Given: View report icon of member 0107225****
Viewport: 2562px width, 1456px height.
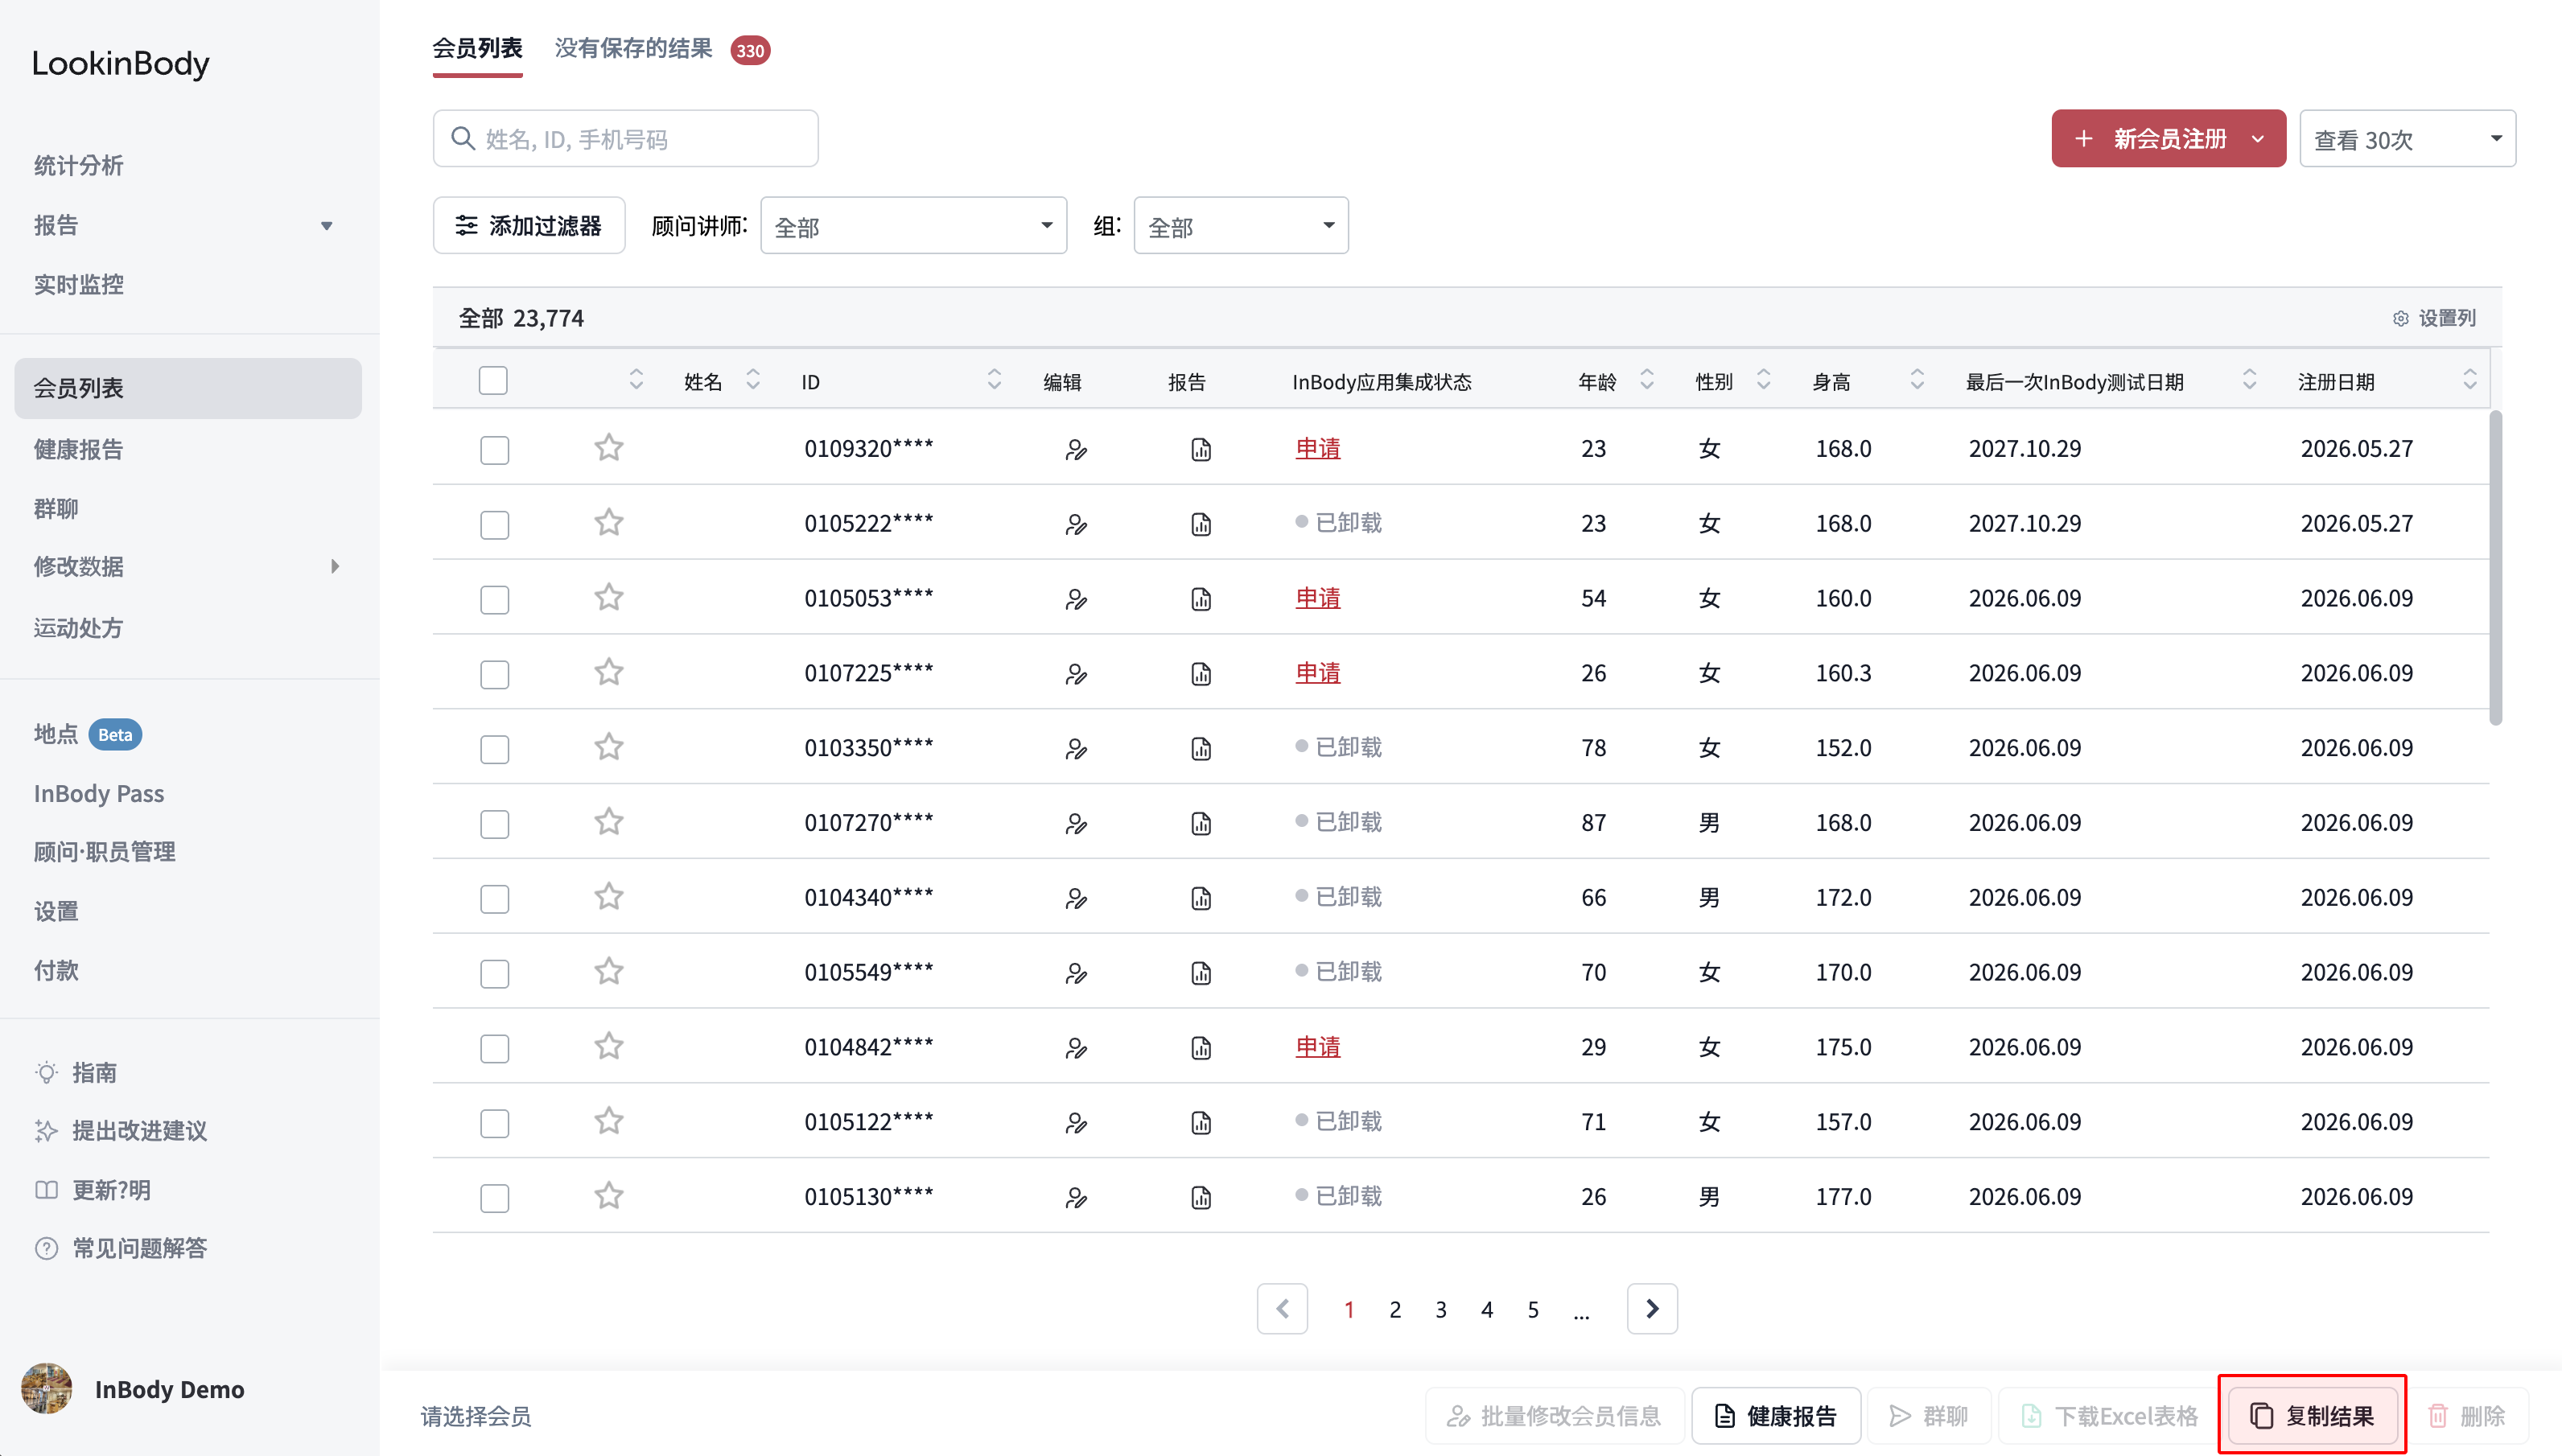Looking at the screenshot, I should point(1201,674).
